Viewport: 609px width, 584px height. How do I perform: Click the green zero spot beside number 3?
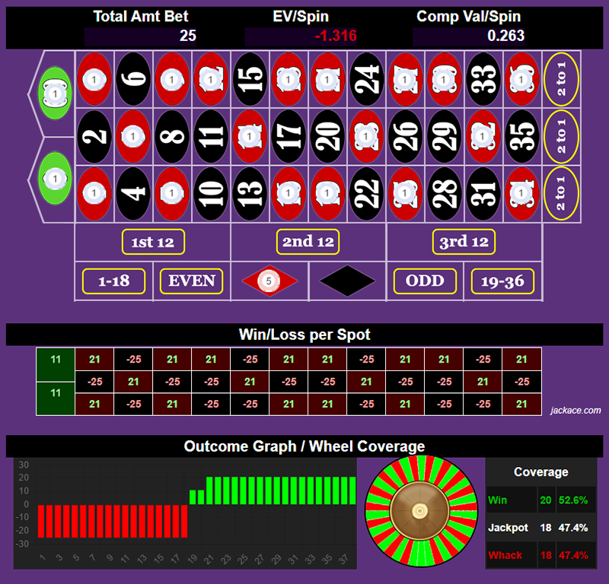point(55,94)
